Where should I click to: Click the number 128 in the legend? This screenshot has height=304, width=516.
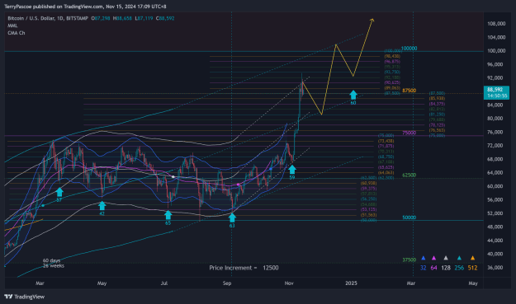tap(446, 268)
